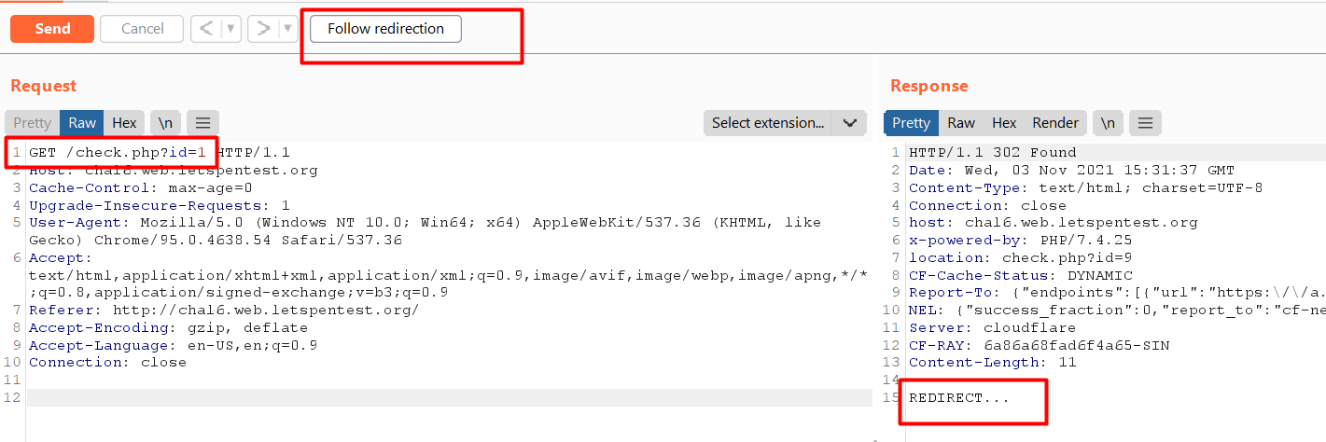Open the Render tab in Response panel
Viewport: 1326px width, 442px height.
pos(1055,123)
